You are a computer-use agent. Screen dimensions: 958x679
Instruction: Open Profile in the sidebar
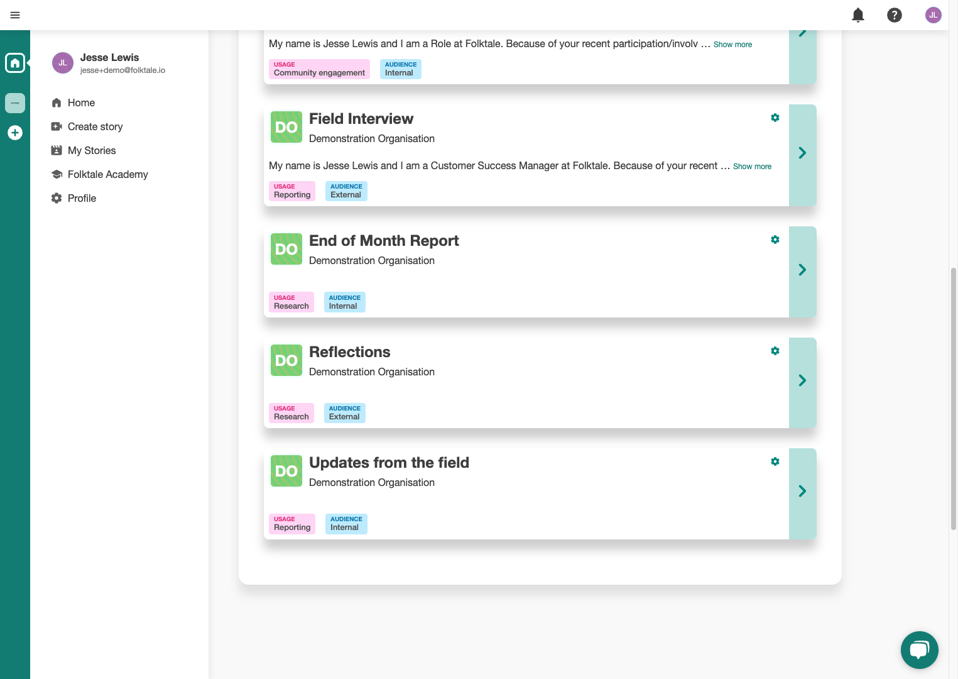[x=74, y=198]
